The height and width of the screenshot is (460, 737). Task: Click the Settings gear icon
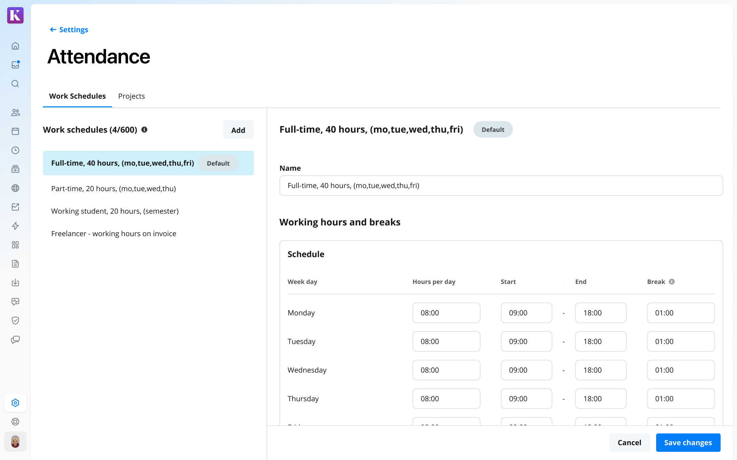tap(15, 403)
